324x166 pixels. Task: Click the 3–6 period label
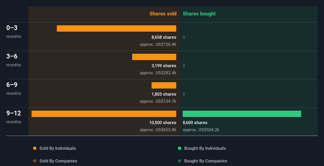[12, 56]
